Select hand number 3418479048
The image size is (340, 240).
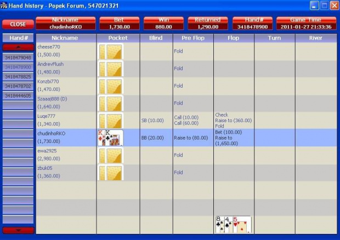(x=18, y=58)
